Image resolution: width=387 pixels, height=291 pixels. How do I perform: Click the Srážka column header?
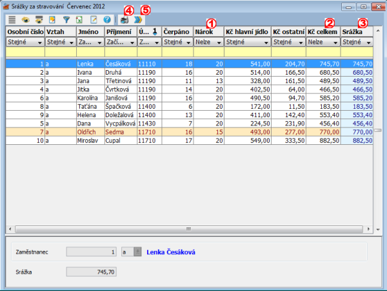352,31
